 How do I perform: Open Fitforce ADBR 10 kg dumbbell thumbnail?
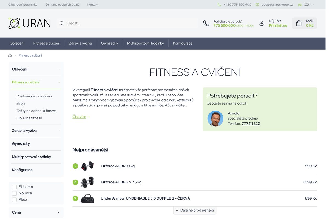tap(87, 166)
